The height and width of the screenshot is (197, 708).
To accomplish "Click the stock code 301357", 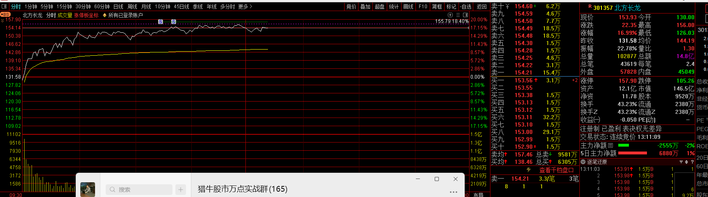I will point(603,8).
